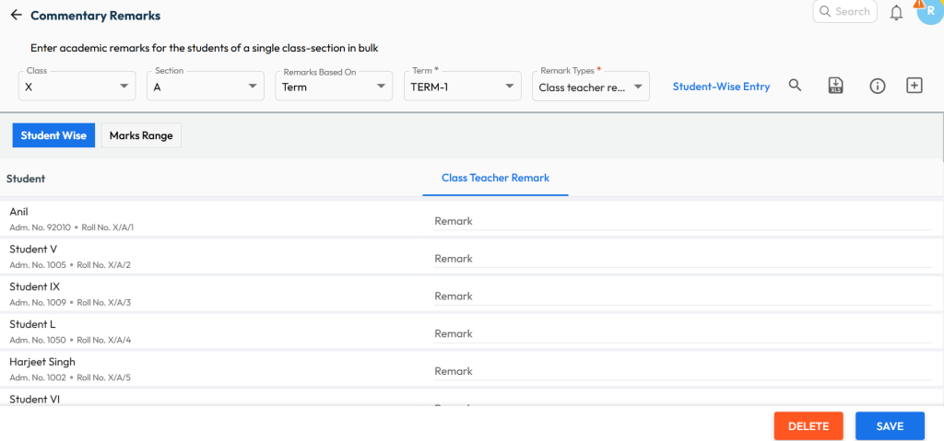Screen dimensions: 944x441
Task: Choose a term from Term dropdown
Action: pos(464,87)
